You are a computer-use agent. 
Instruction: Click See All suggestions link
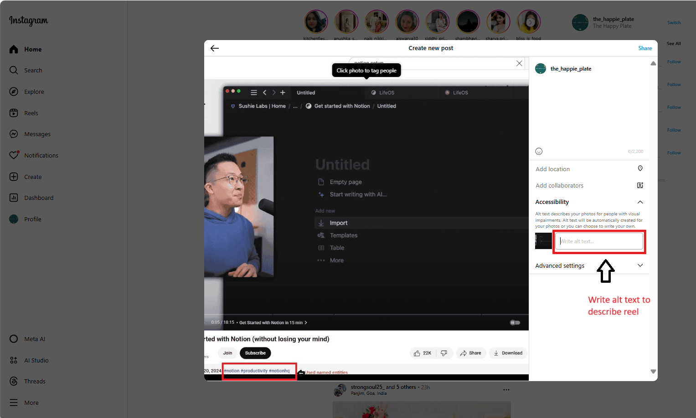point(674,44)
